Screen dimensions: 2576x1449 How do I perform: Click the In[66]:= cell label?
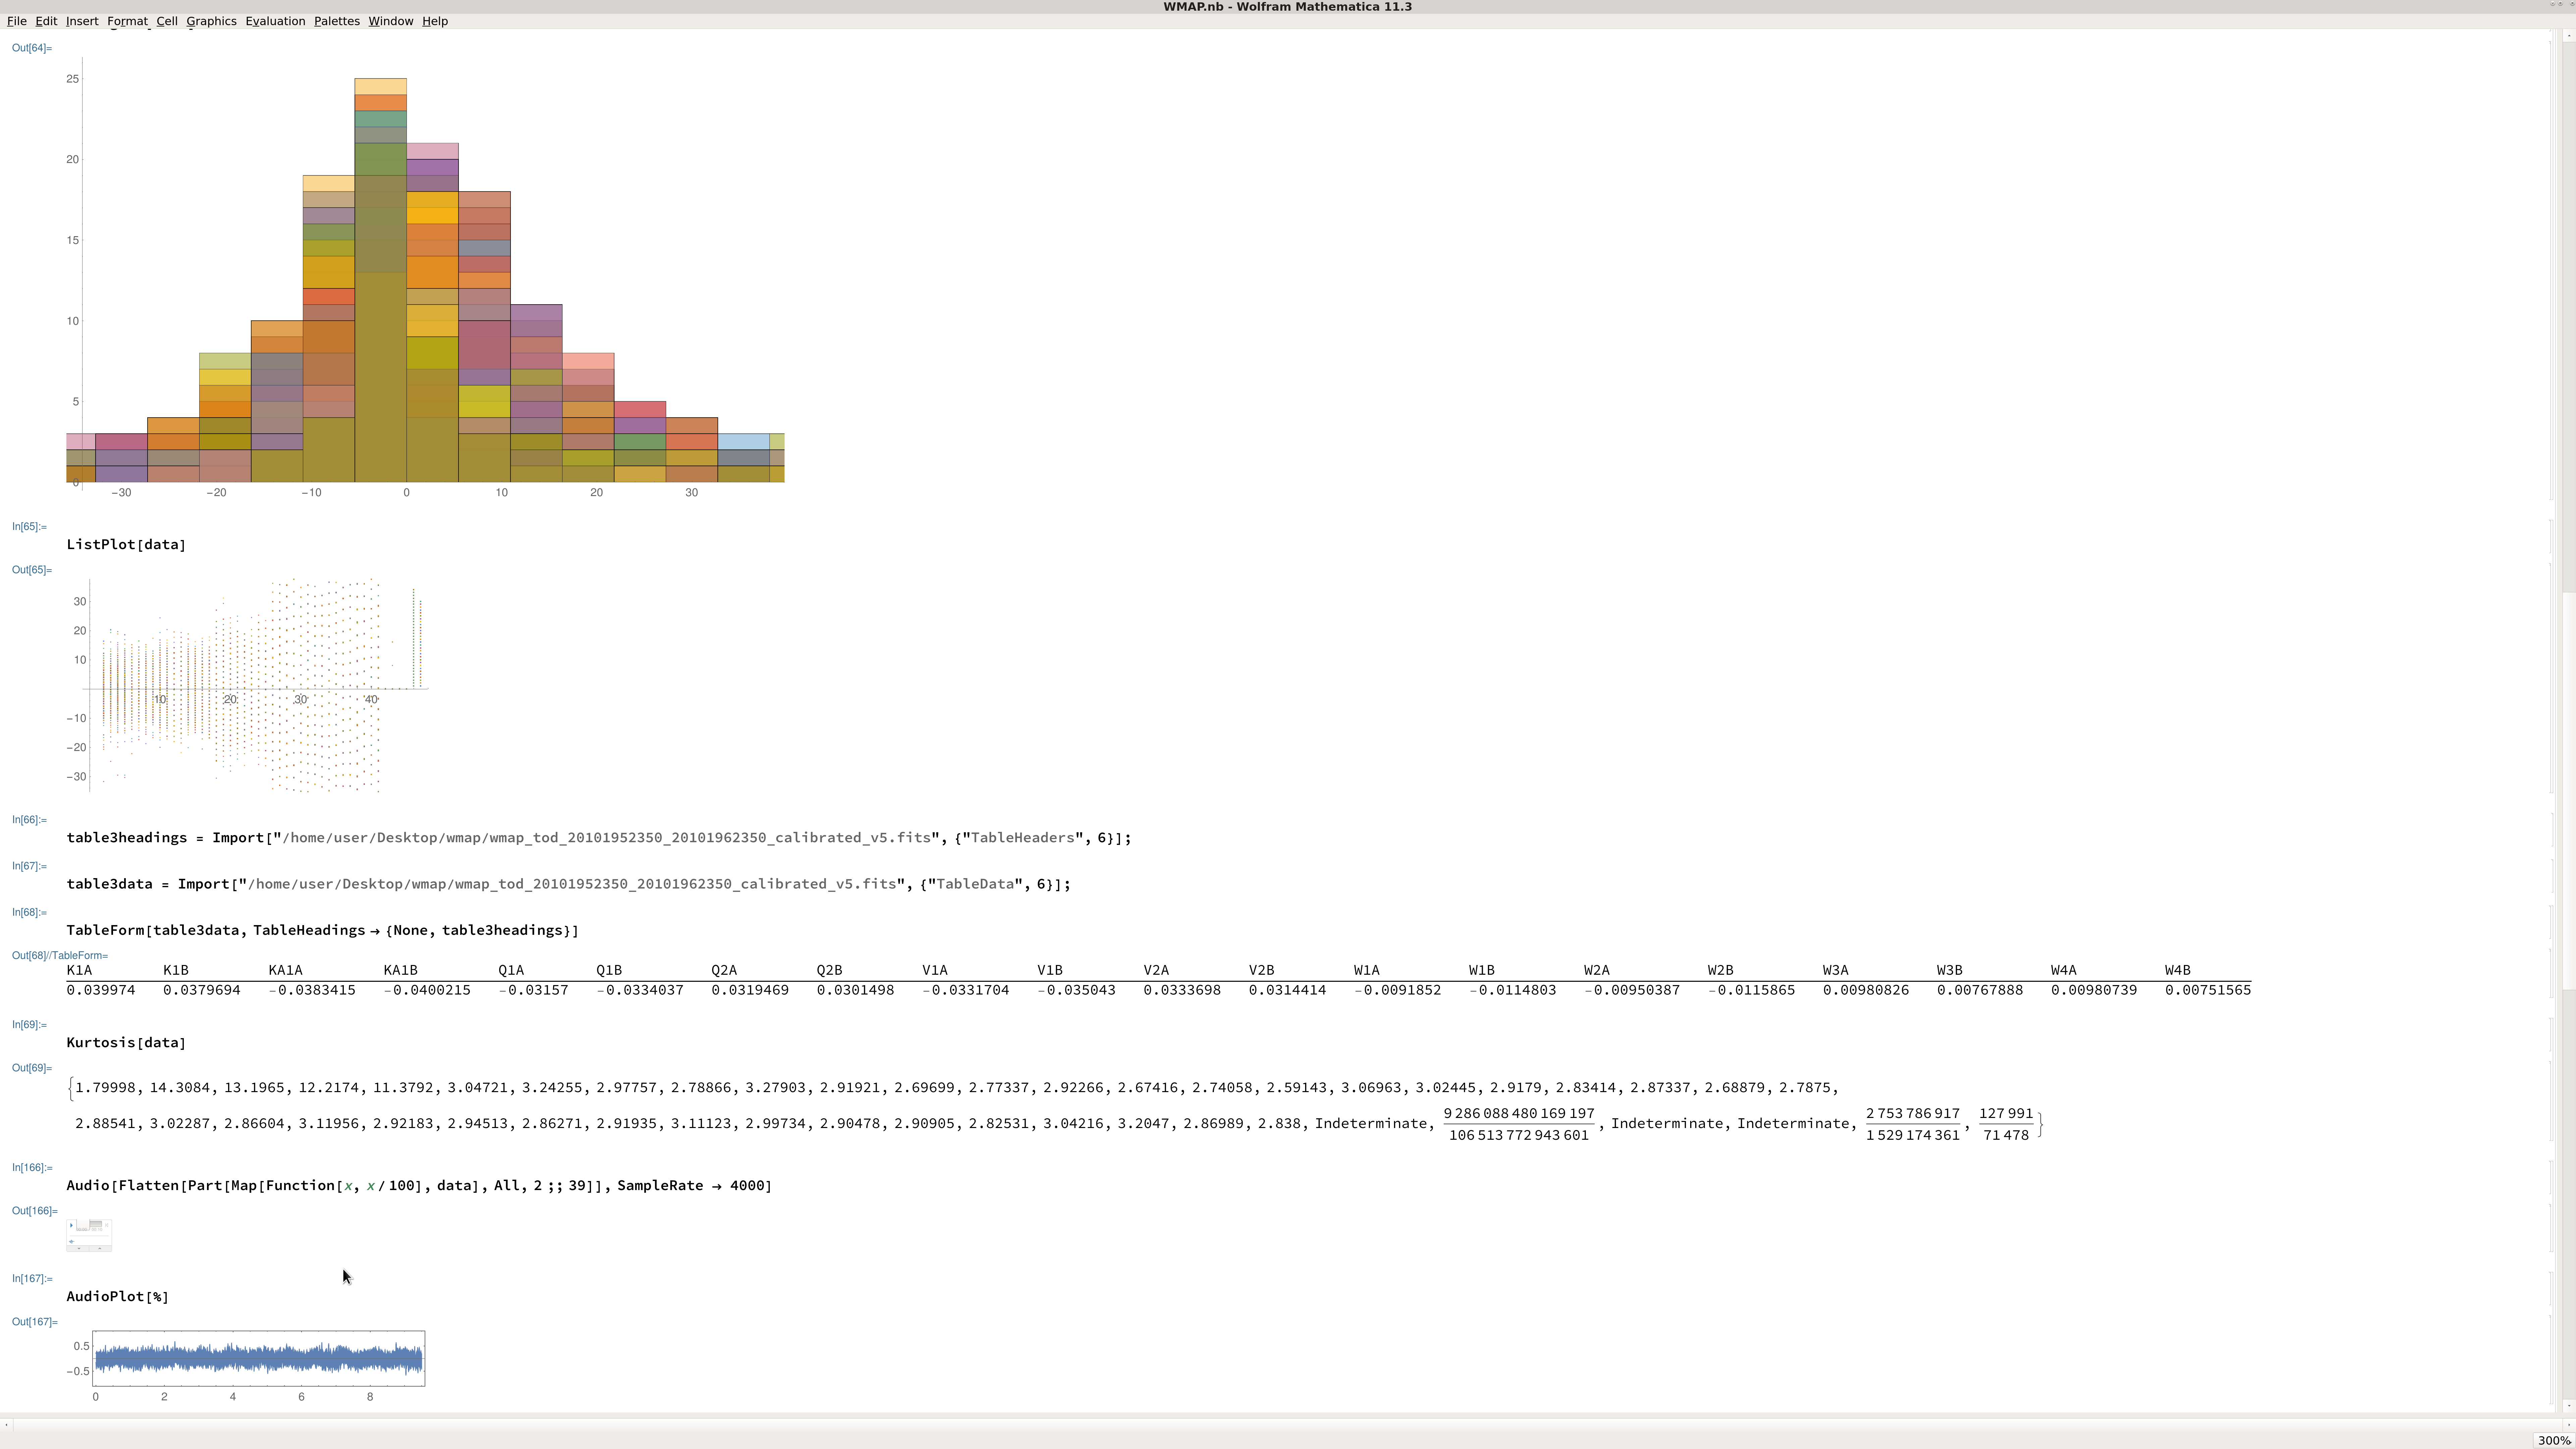[29, 820]
